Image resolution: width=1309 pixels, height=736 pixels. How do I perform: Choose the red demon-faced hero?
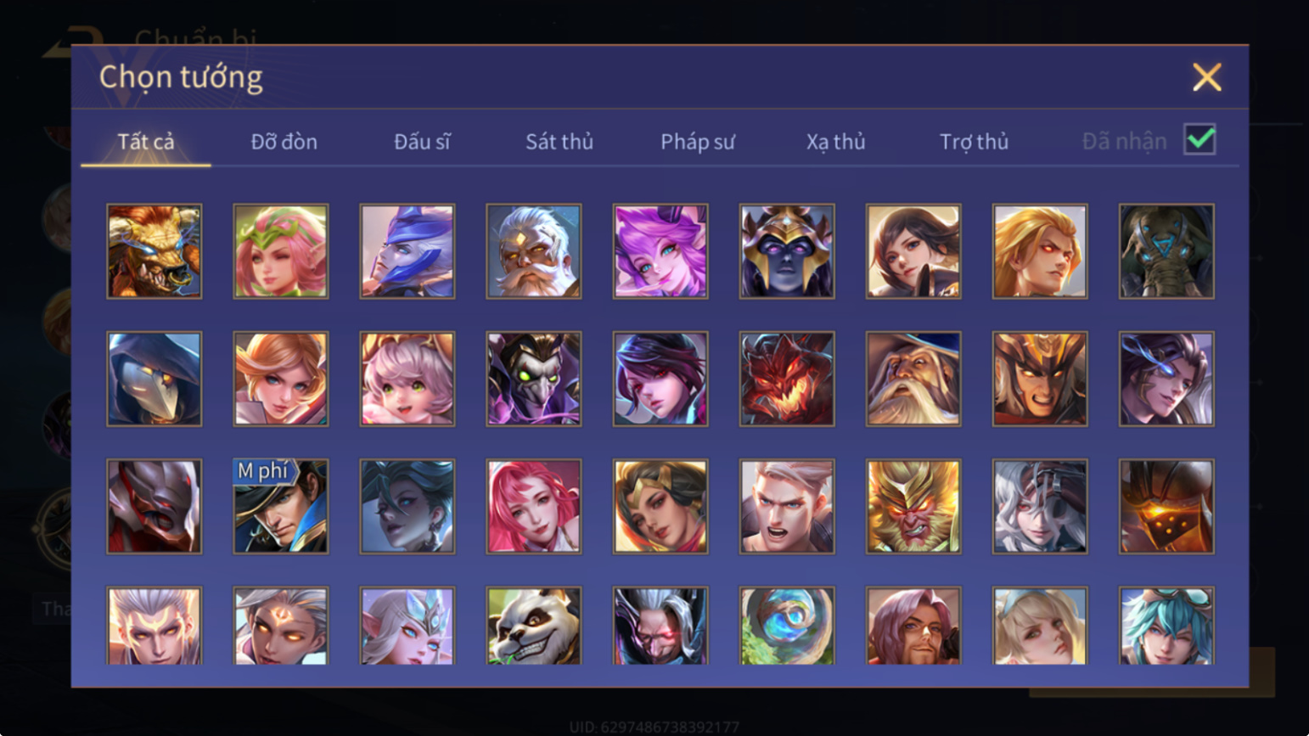click(787, 379)
